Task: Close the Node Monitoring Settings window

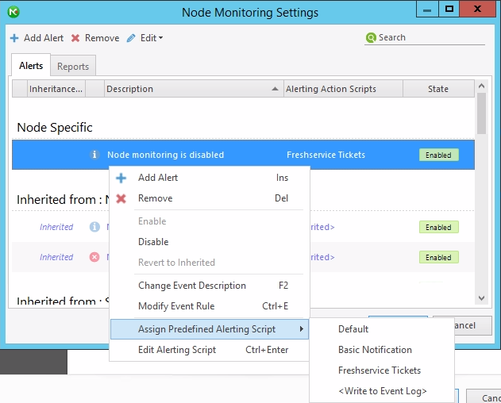Action: pos(478,9)
